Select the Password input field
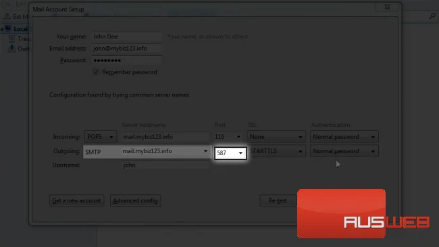Viewport: 439px width, 247px height. (127, 61)
